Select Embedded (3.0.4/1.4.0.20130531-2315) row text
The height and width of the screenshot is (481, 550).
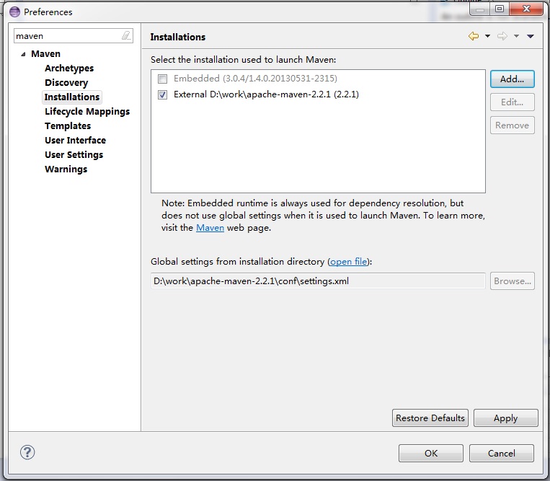pos(255,78)
